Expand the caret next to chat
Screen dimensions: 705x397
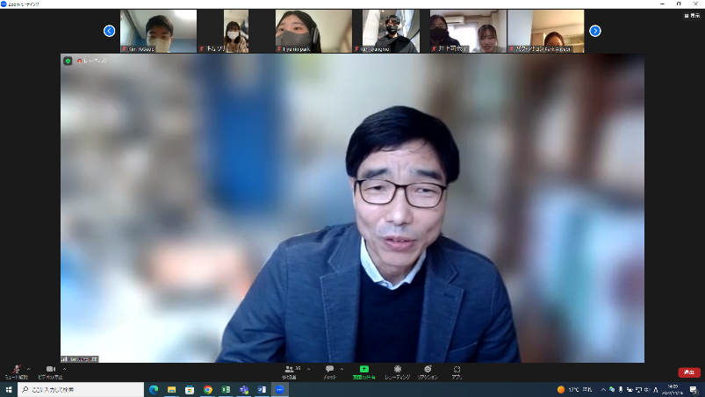click(x=342, y=369)
